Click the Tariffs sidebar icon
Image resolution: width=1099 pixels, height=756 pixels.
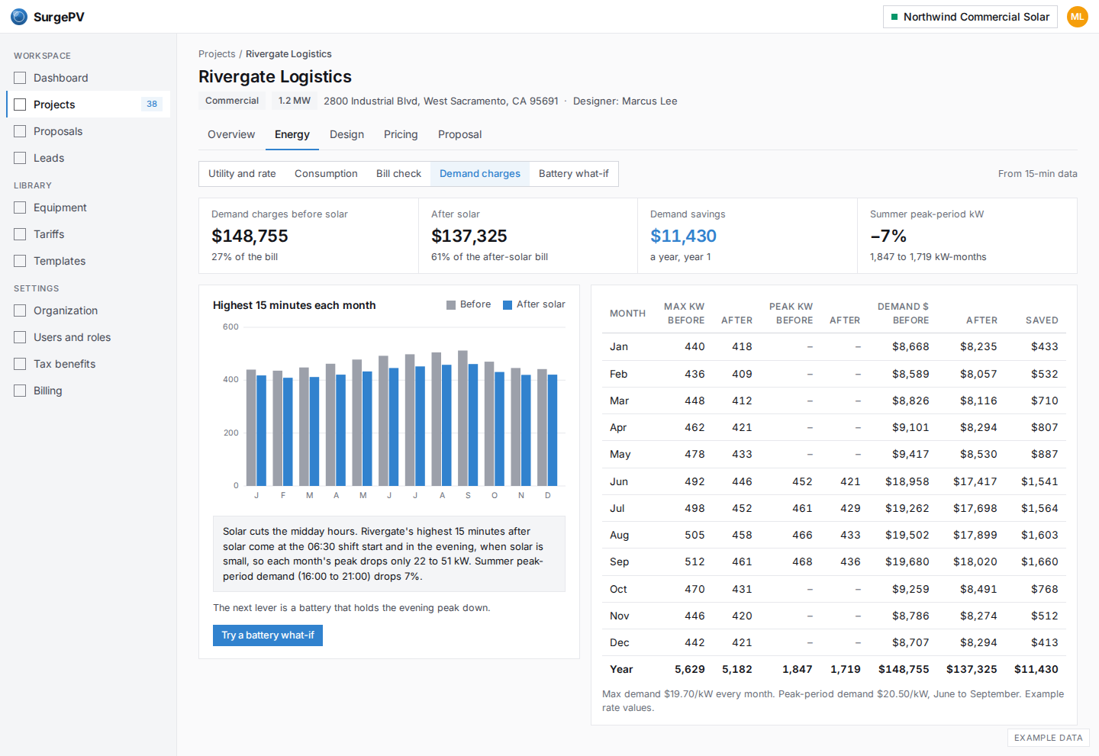(x=20, y=234)
